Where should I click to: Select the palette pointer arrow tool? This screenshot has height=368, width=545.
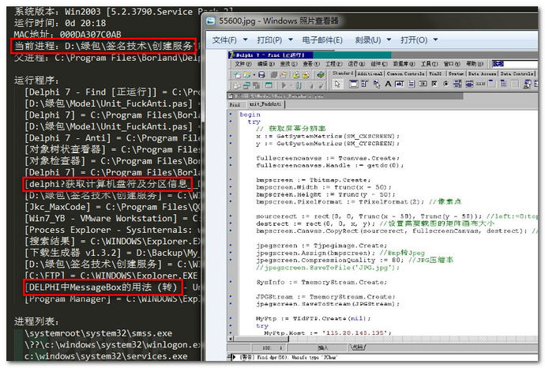click(337, 84)
